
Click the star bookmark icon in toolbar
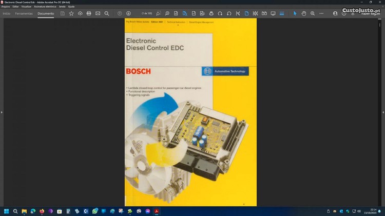tap(71, 13)
